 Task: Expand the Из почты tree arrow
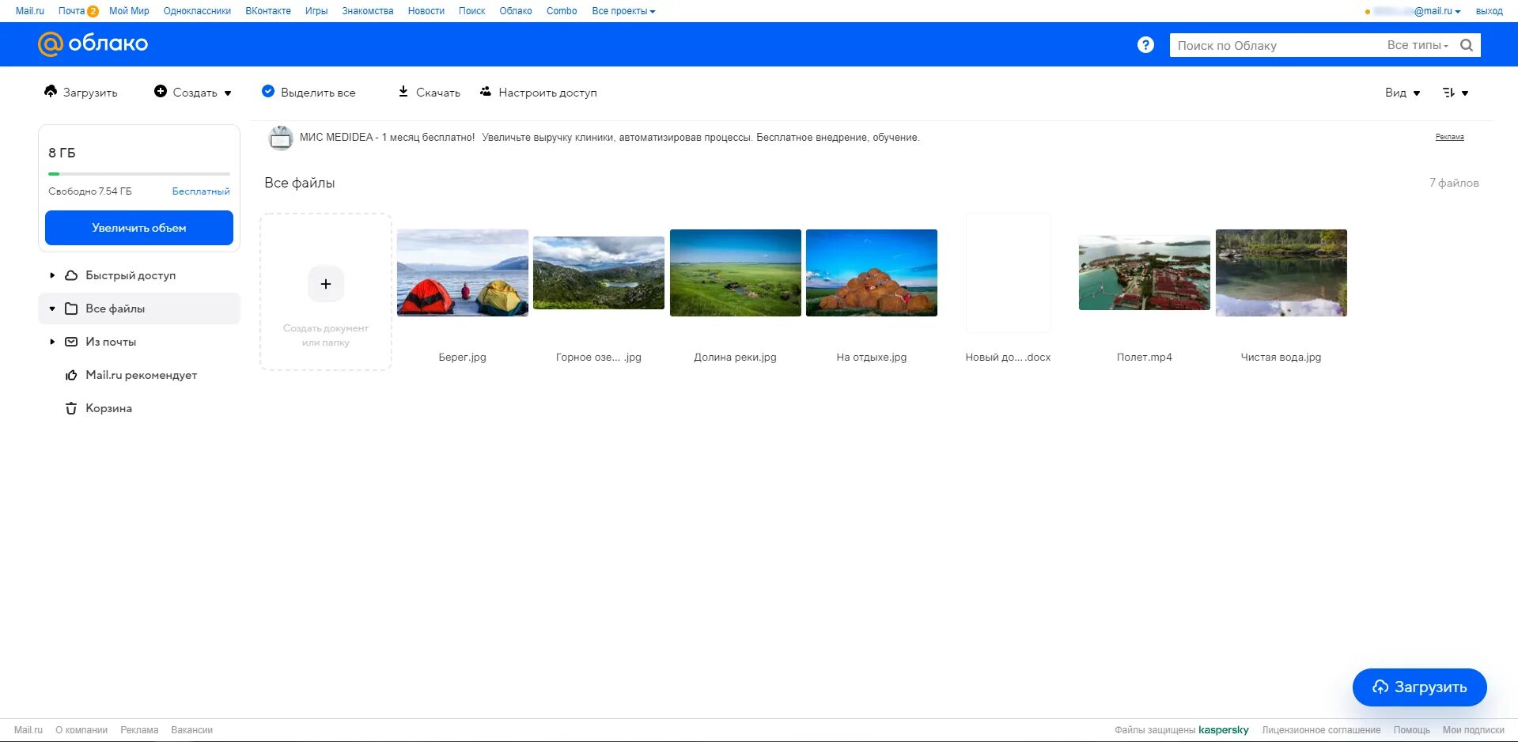tap(52, 342)
